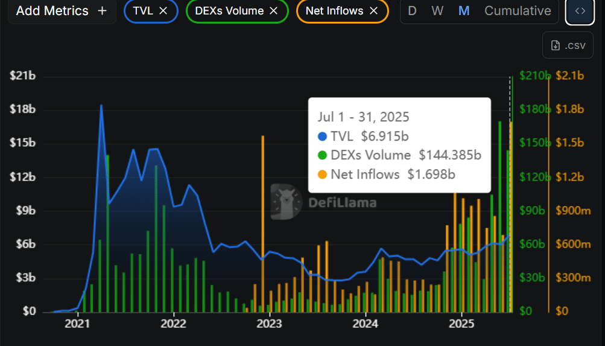The image size is (605, 346).
Task: Select the Net Inflows metric chip
Action: click(342, 11)
